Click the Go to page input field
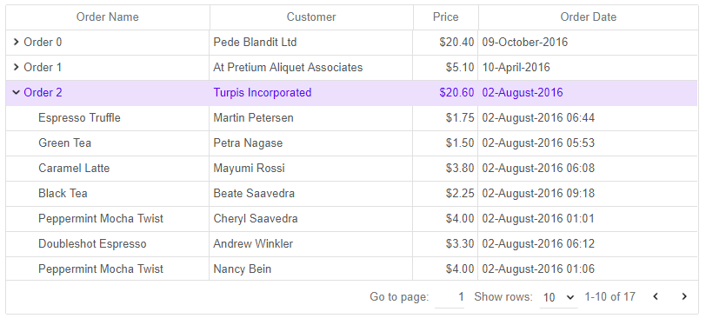Viewport: 706px width, 325px height. pyautogui.click(x=450, y=297)
